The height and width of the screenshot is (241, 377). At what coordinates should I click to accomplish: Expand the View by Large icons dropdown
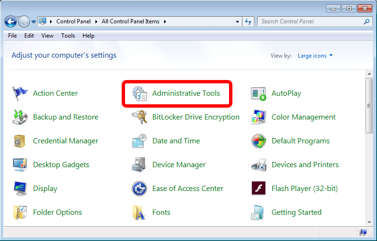[x=315, y=56]
